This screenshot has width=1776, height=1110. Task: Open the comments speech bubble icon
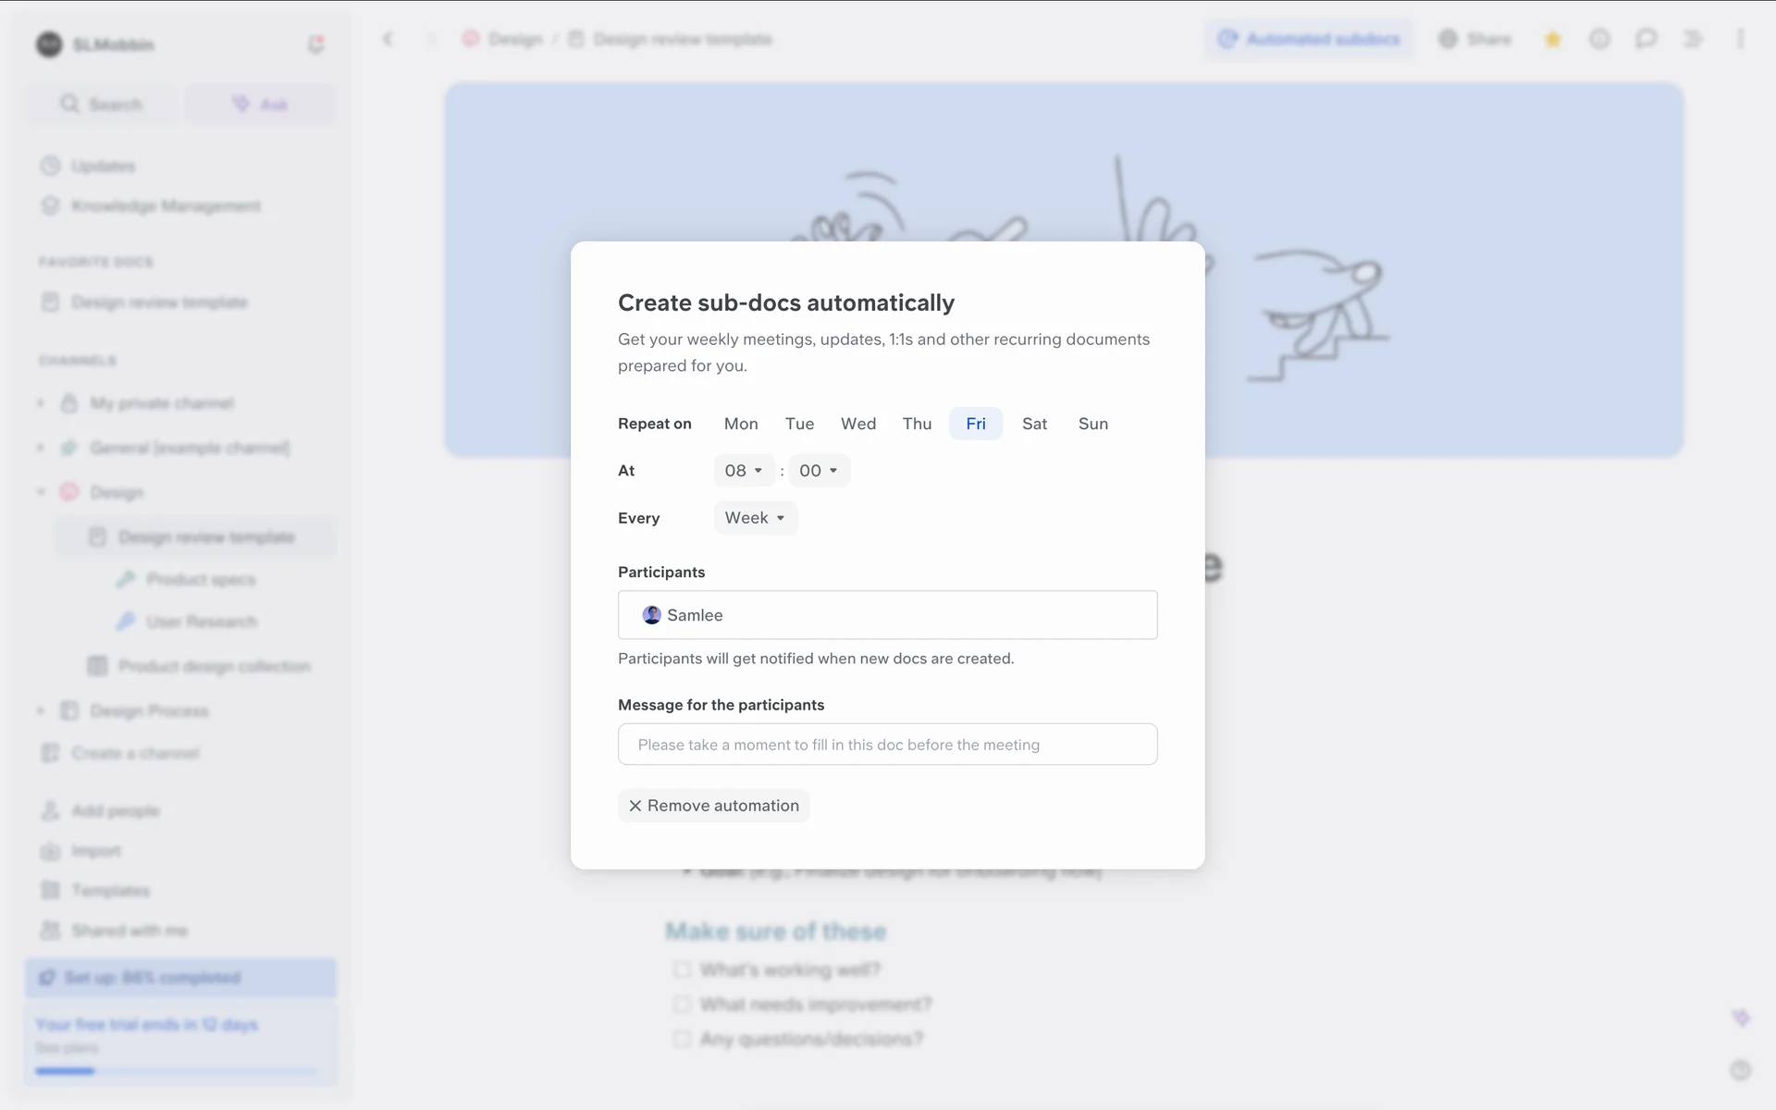tap(1646, 39)
